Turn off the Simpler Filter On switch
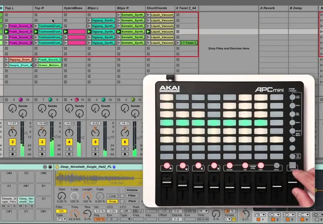Viewport: 323px width, 224px height. [x=61, y=211]
